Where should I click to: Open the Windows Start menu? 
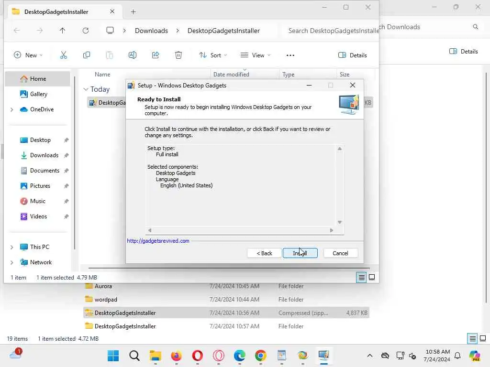[113, 356]
